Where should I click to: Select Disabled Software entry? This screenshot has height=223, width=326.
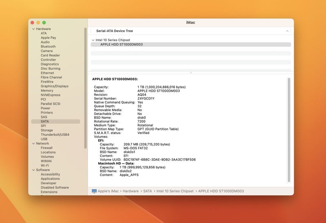[x=55, y=188]
